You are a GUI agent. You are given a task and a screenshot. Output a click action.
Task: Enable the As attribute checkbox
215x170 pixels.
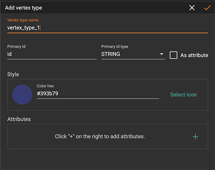click(x=174, y=55)
